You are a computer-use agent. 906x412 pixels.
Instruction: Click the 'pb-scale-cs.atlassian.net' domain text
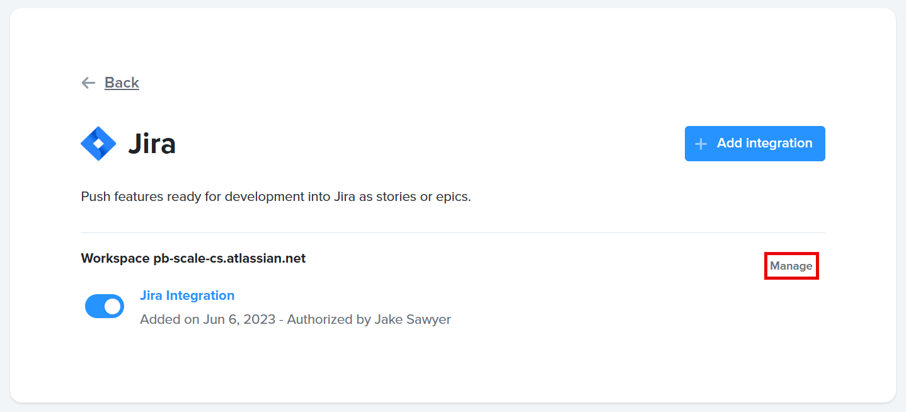(230, 258)
